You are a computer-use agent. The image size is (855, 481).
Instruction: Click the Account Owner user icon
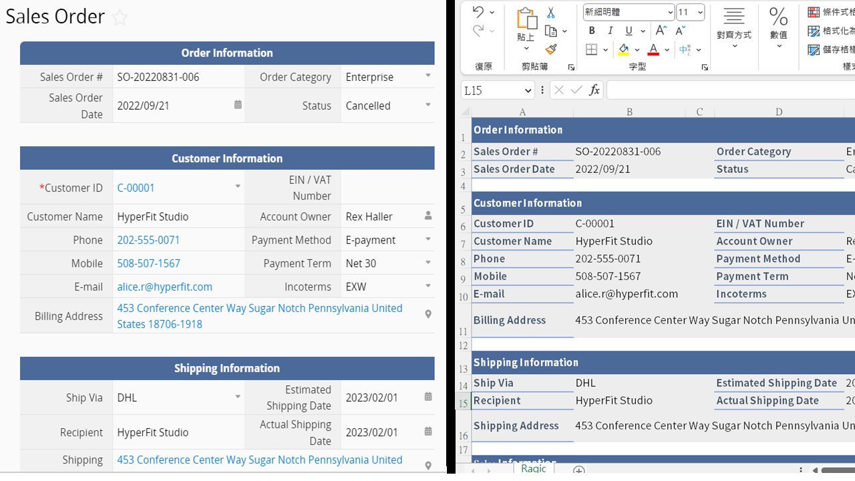(x=428, y=216)
